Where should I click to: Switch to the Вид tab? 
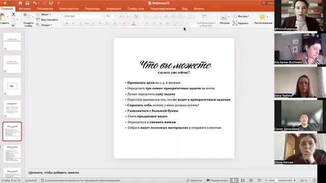(x=184, y=9)
